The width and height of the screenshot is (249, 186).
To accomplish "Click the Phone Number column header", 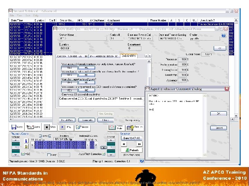I will (158, 20).
